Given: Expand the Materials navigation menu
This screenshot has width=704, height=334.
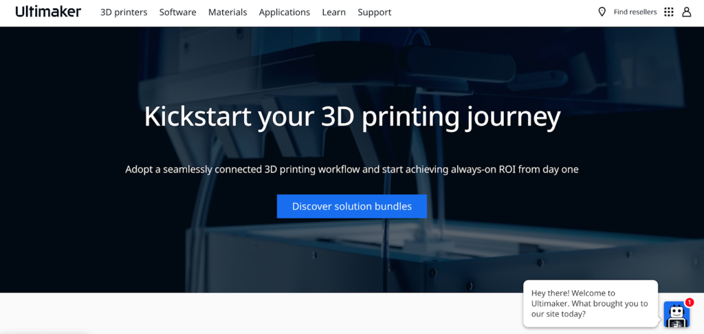Looking at the screenshot, I should [x=228, y=12].
